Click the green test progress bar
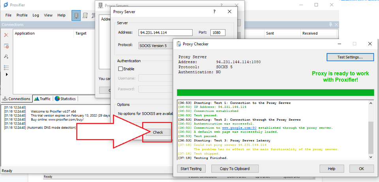Image resolution: width=379 pixels, height=182 pixels. 276,93
